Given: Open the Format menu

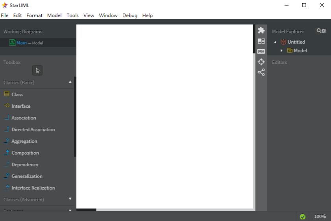Looking at the screenshot, I should tap(34, 15).
